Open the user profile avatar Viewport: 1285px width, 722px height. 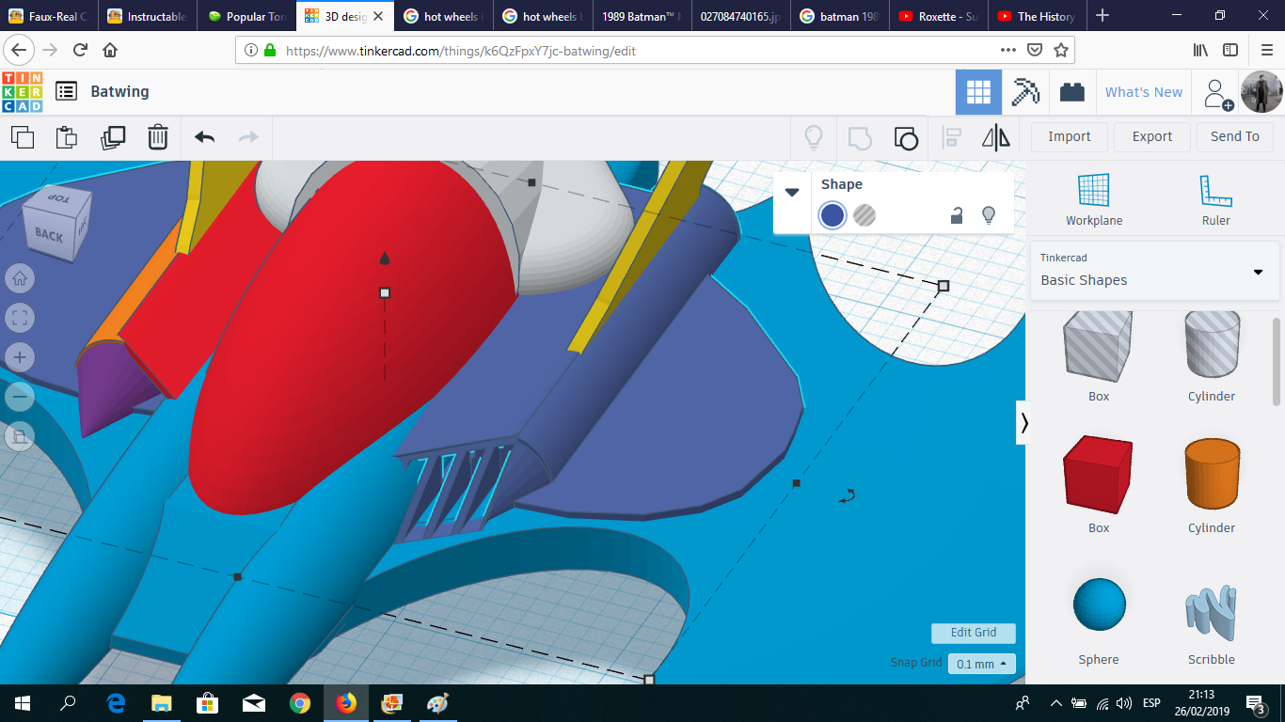point(1261,92)
